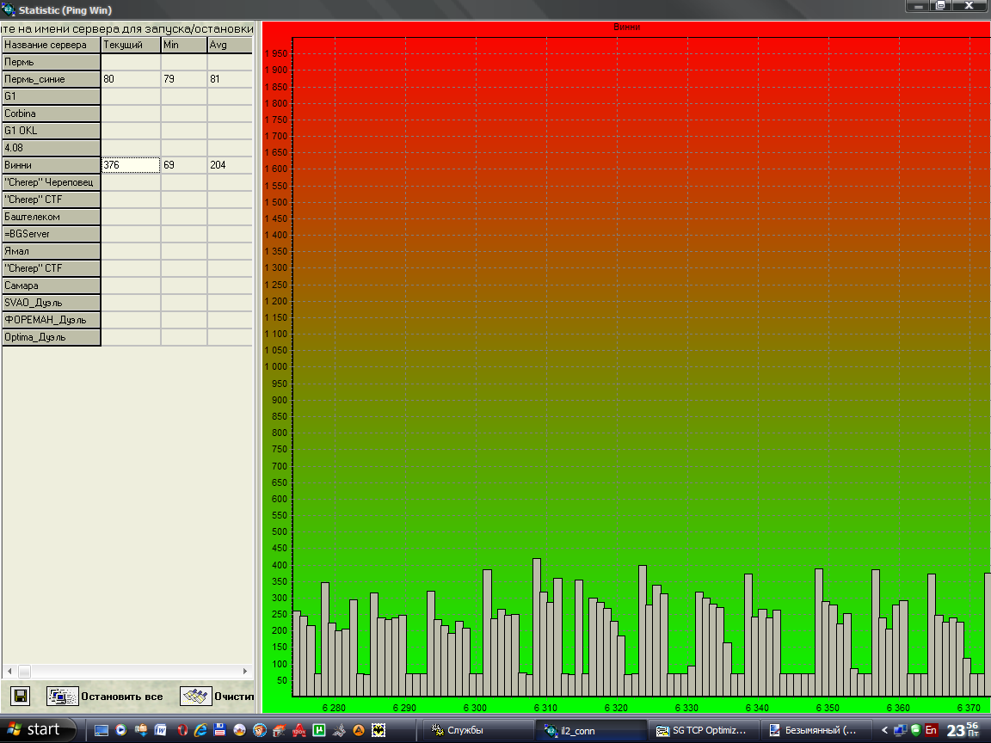This screenshot has width=991, height=743.
Task: Click Show Desktop icon in quick launch
Action: coord(102,730)
